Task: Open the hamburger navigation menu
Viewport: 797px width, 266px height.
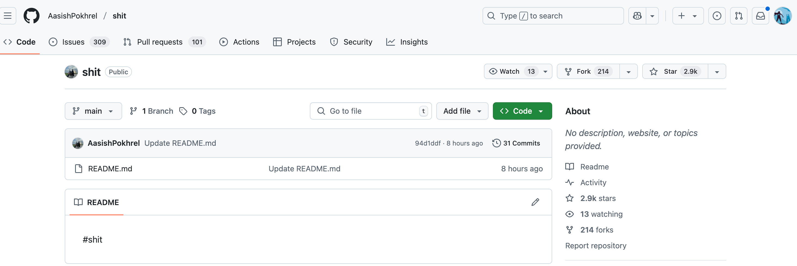Action: tap(8, 16)
